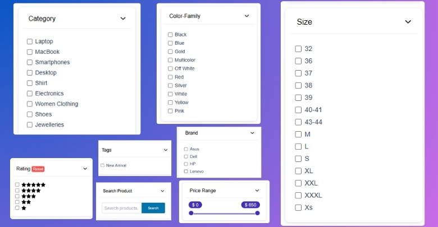Viewport: 438px width, 227px height.
Task: Tick the XXL size checkbox
Action: click(x=298, y=183)
